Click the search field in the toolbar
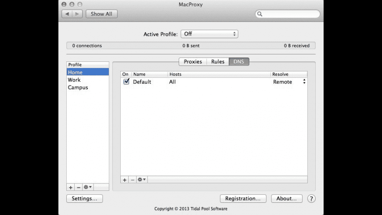Screen dimensions: 382x215 click(x=288, y=14)
